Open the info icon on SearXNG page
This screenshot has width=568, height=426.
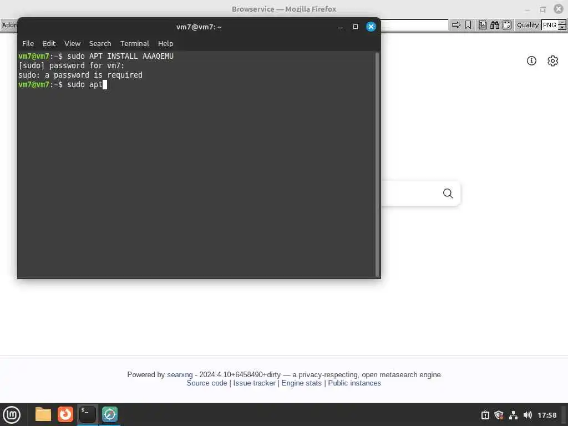[x=531, y=61]
